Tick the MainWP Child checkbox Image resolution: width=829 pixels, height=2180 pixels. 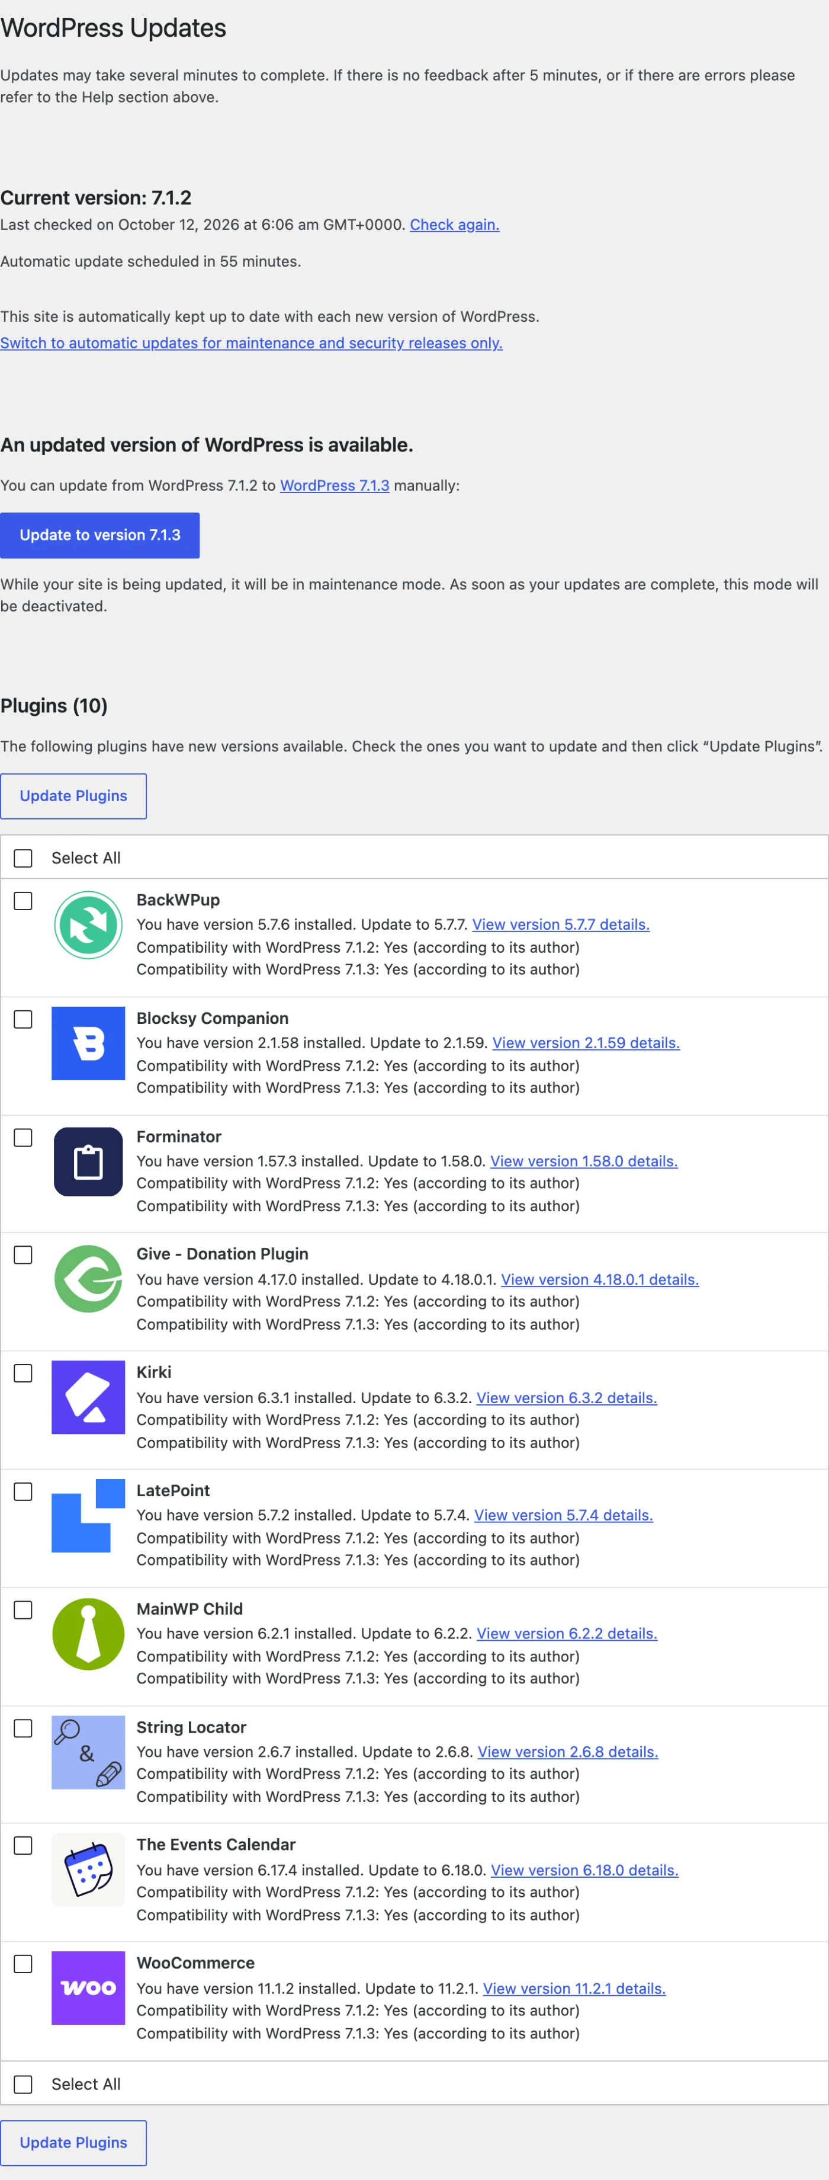click(23, 1609)
